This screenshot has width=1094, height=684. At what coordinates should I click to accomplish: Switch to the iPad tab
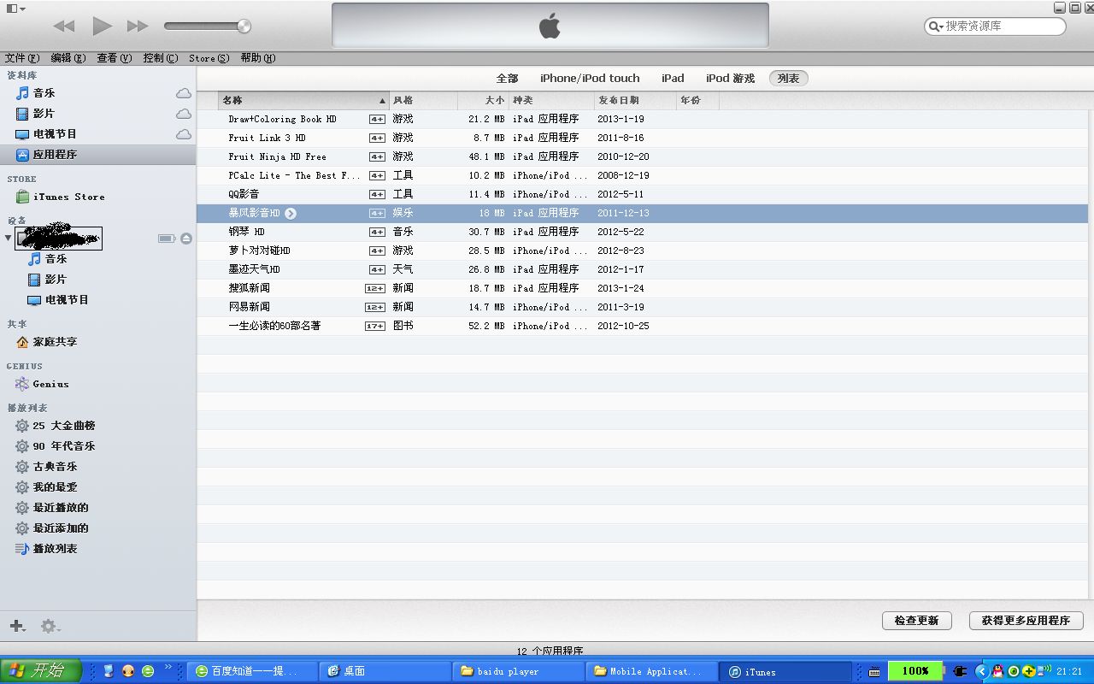673,78
